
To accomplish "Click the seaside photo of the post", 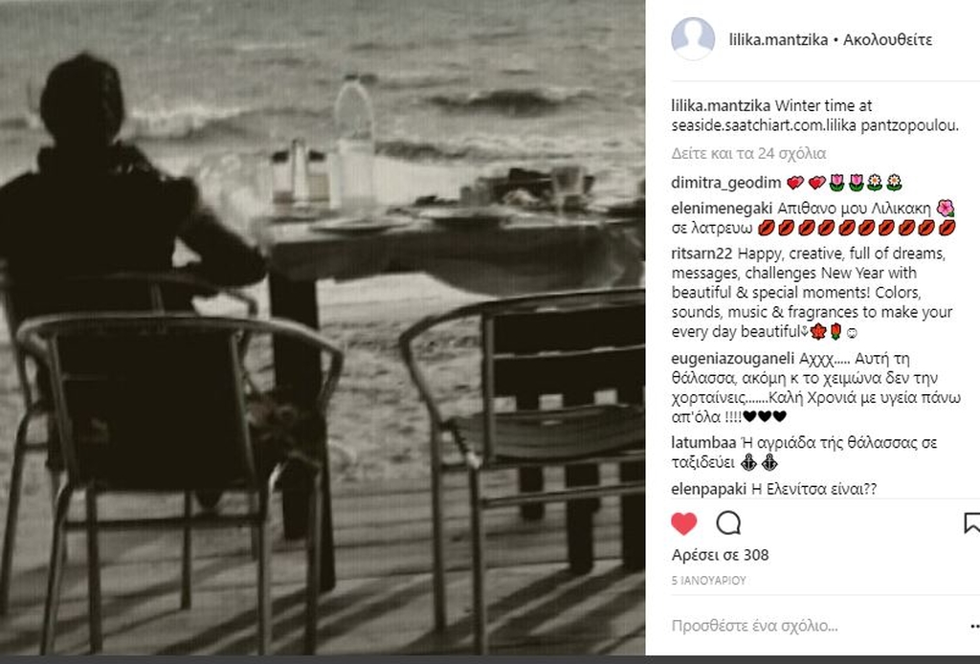I will (x=323, y=327).
